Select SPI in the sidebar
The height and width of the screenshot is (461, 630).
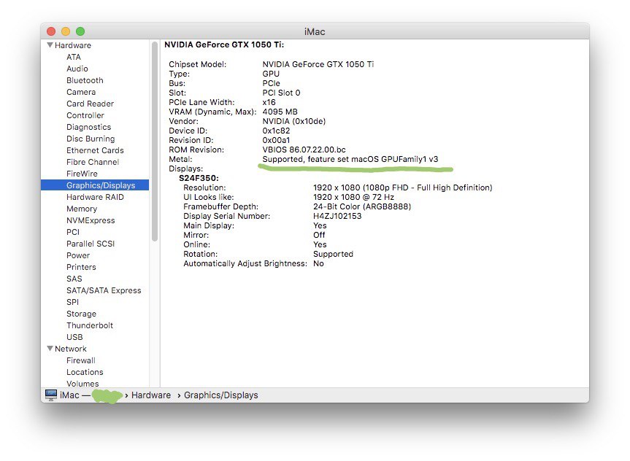(x=72, y=301)
